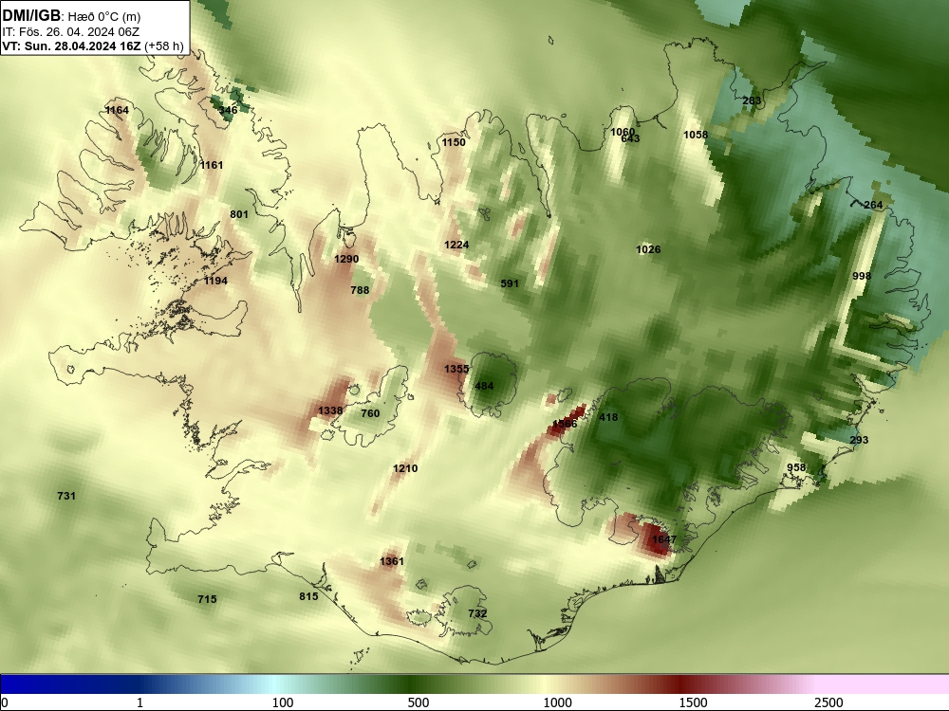Click the 760 value label
Screen dimensions: 949x711
click(370, 413)
